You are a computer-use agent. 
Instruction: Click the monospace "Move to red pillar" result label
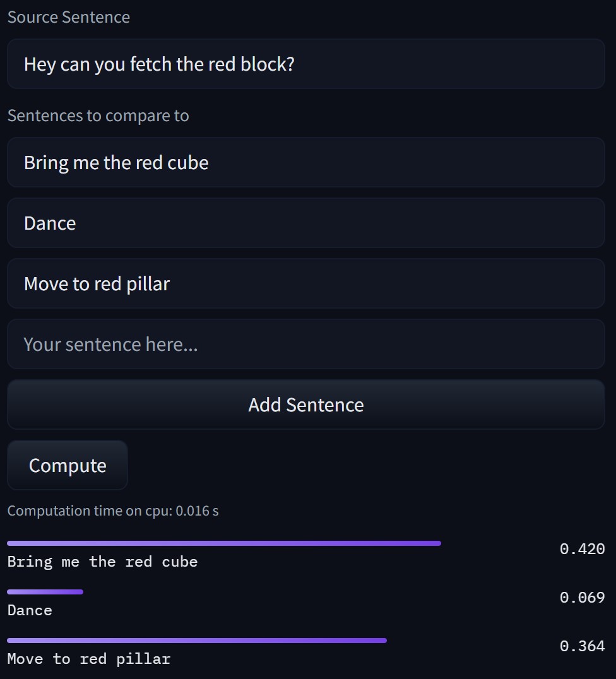(x=89, y=659)
